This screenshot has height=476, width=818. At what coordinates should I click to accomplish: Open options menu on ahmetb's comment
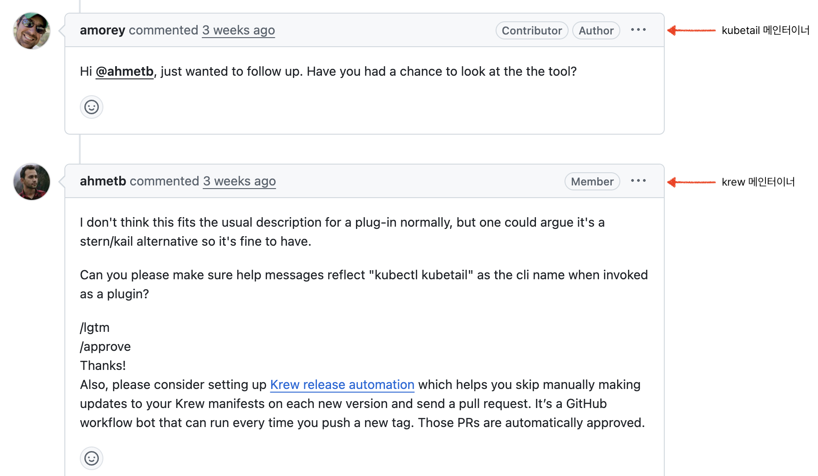pos(638,181)
